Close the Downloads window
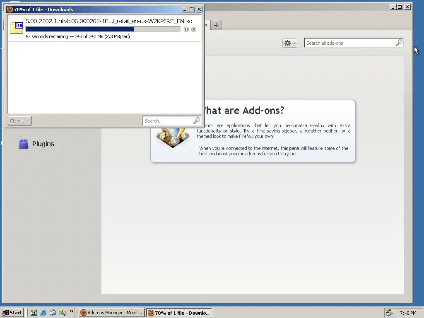The width and height of the screenshot is (424, 318). pos(199,10)
